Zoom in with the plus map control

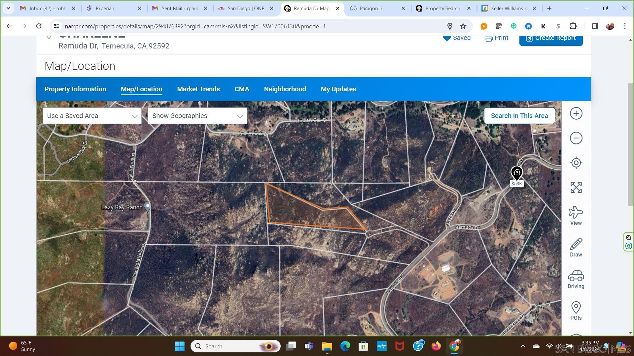(576, 114)
